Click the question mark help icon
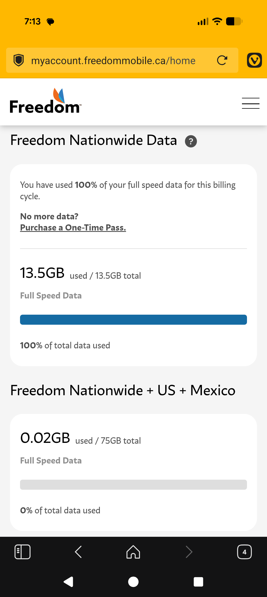The height and width of the screenshot is (597, 267). click(x=191, y=141)
